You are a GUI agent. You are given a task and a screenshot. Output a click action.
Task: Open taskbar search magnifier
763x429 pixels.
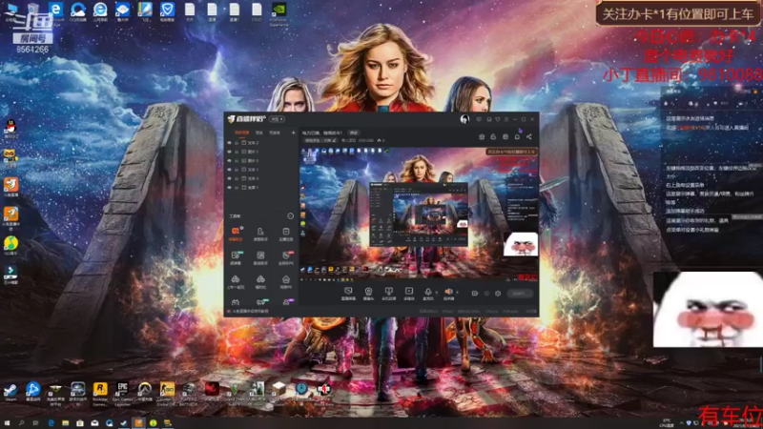21,423
